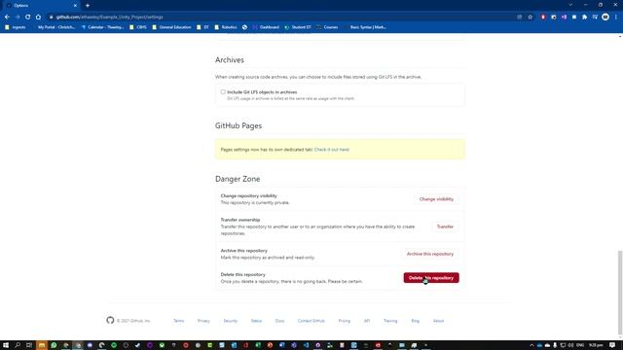Click the Delete this repository button

click(x=431, y=278)
